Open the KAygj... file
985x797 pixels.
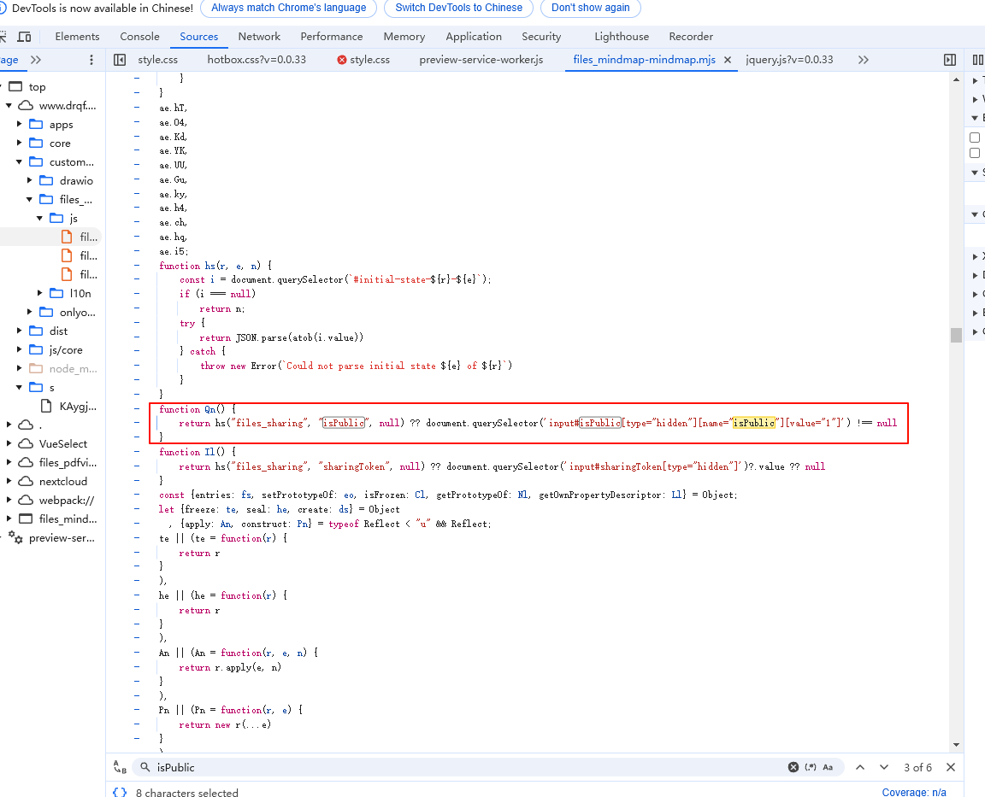78,406
